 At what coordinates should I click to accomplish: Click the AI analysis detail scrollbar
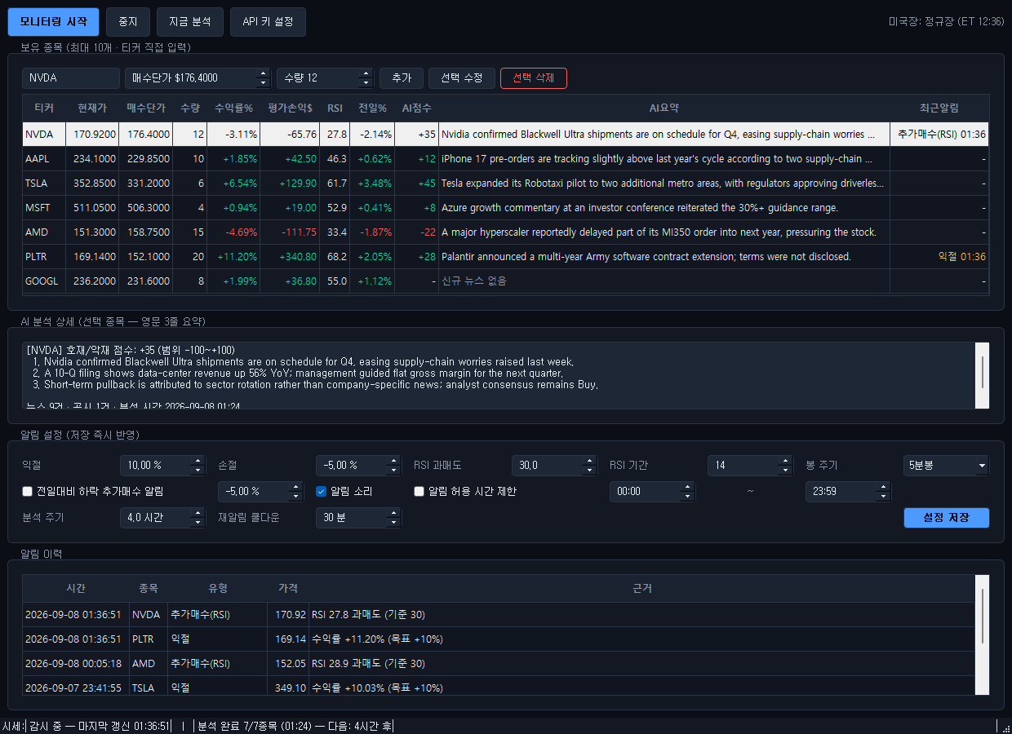coord(983,375)
